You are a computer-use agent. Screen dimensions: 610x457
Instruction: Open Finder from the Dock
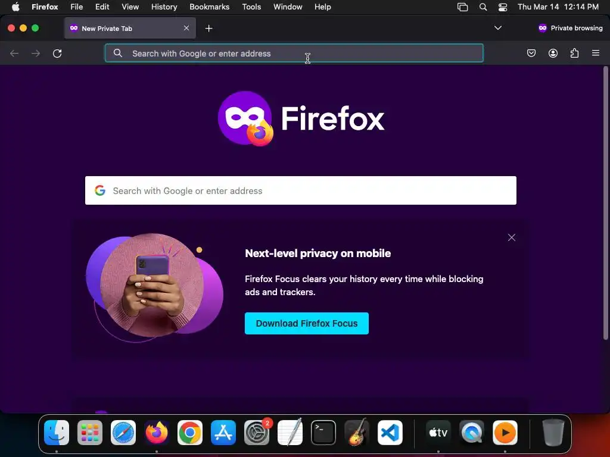point(57,433)
